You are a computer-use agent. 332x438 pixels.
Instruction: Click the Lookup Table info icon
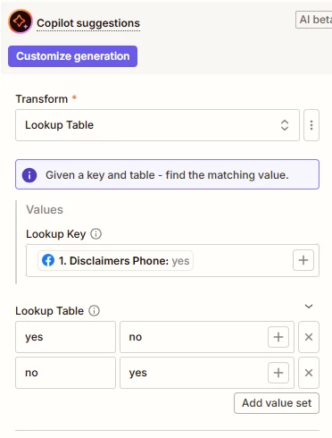click(x=94, y=311)
